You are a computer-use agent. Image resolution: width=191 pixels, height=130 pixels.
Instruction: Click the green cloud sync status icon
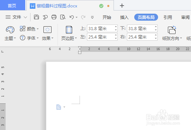pyautogui.click(x=101, y=6)
